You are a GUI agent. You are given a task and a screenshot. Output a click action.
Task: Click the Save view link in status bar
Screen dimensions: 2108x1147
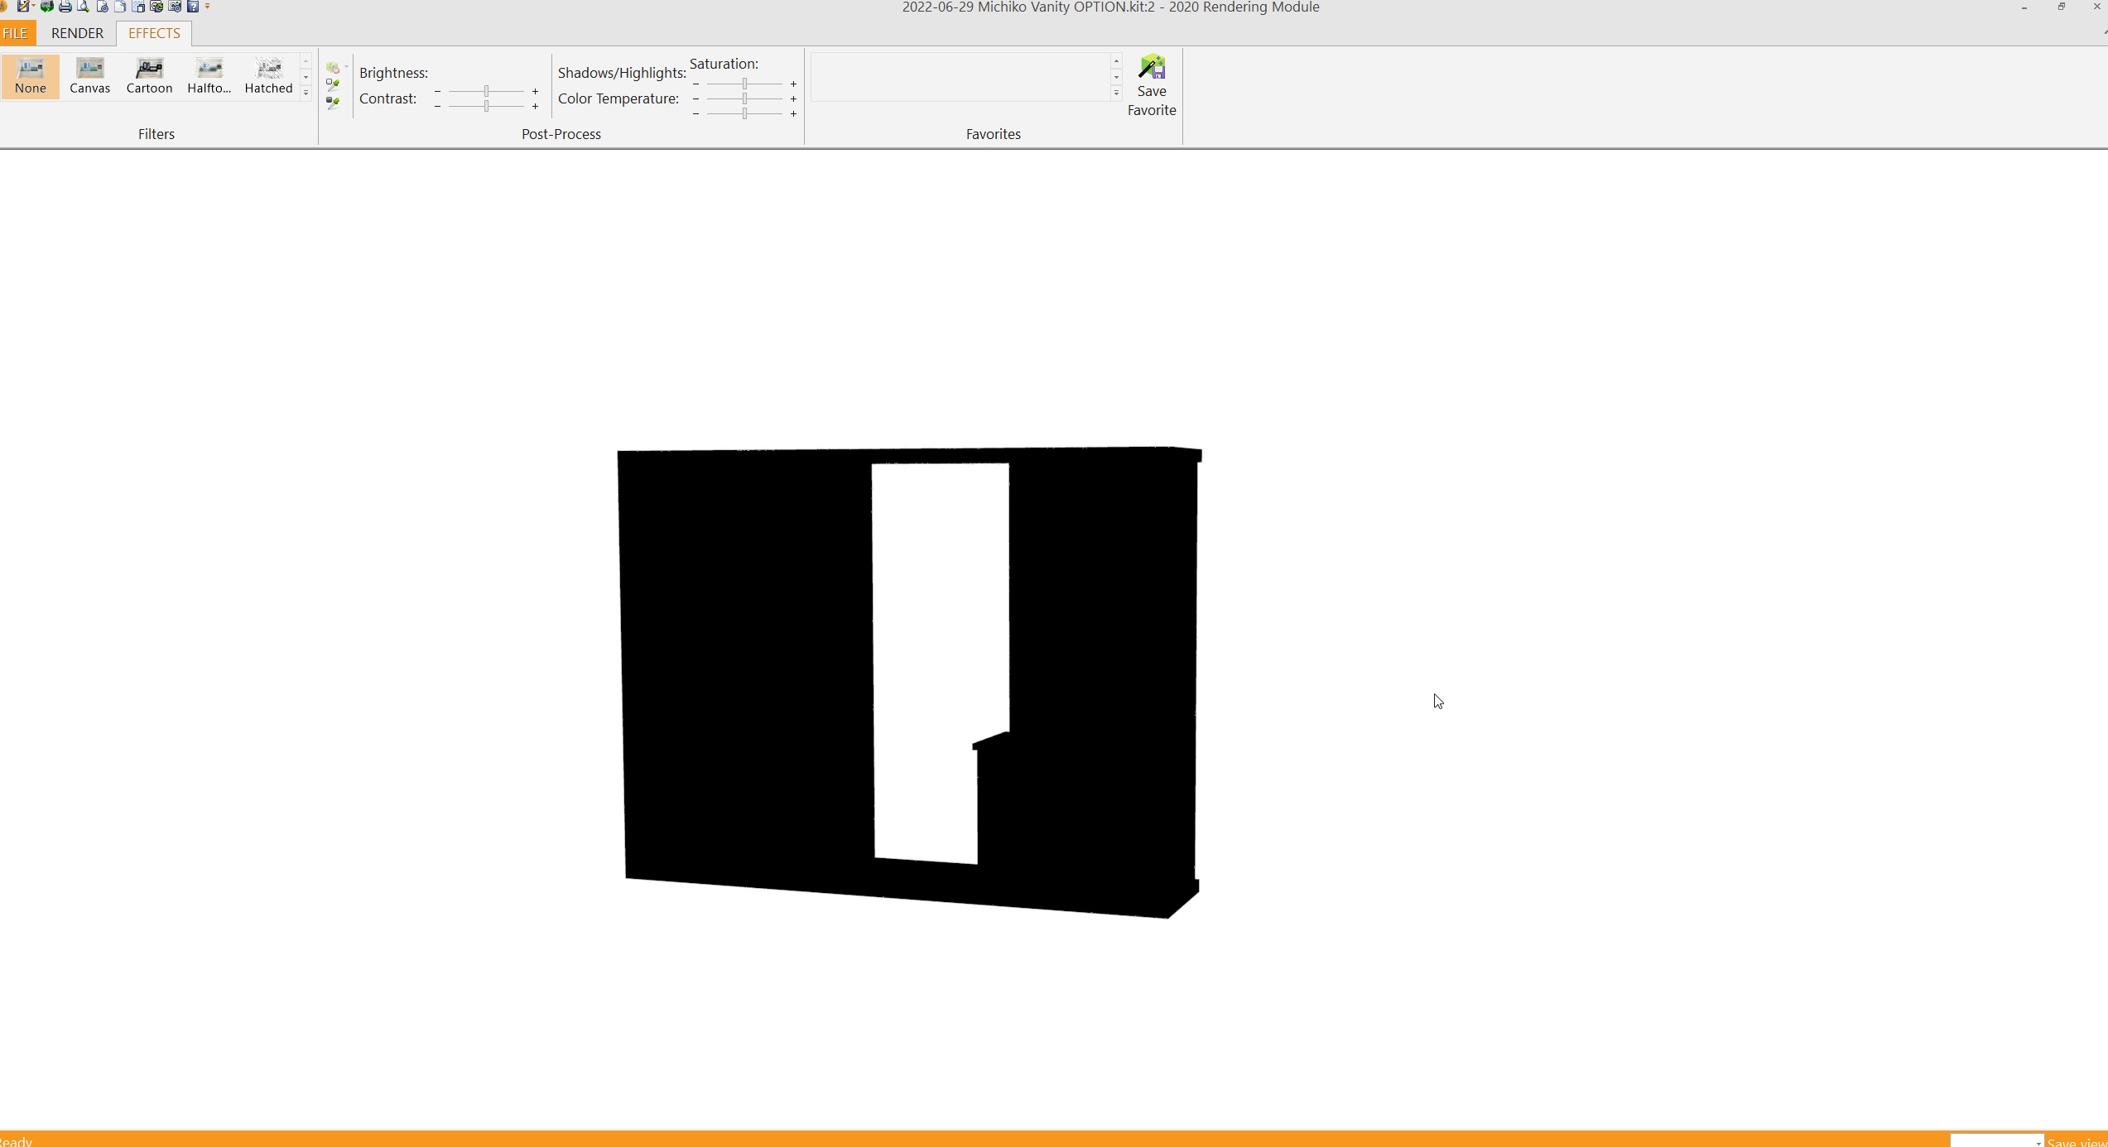tap(2077, 1142)
